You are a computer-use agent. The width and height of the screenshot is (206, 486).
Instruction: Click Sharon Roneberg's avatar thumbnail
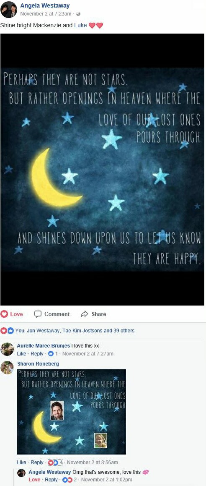coord(7,368)
